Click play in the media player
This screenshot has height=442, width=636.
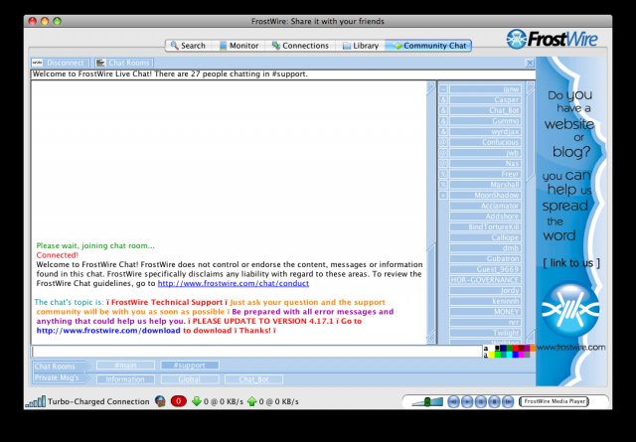point(467,401)
